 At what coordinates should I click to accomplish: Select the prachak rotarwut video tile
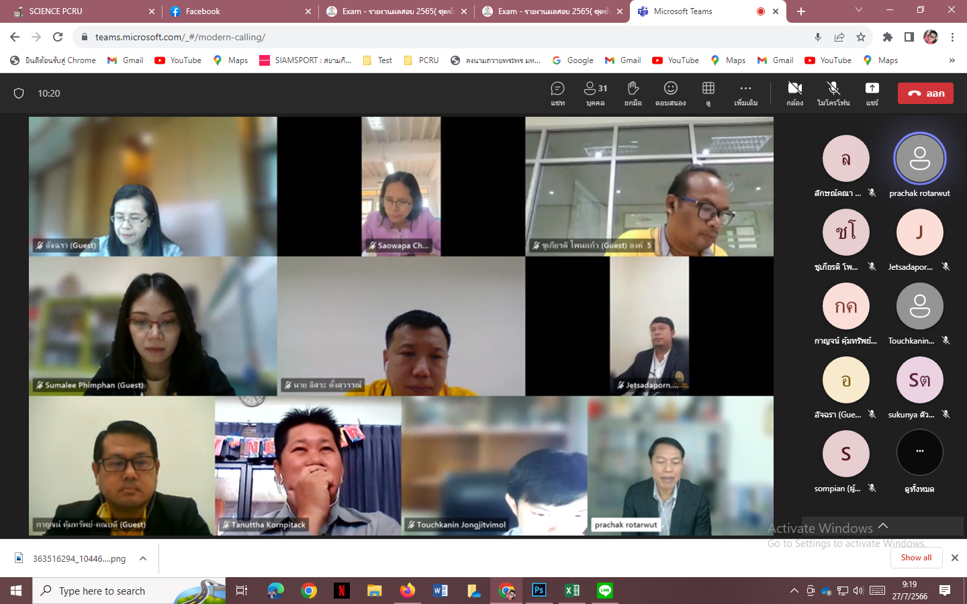[680, 466]
